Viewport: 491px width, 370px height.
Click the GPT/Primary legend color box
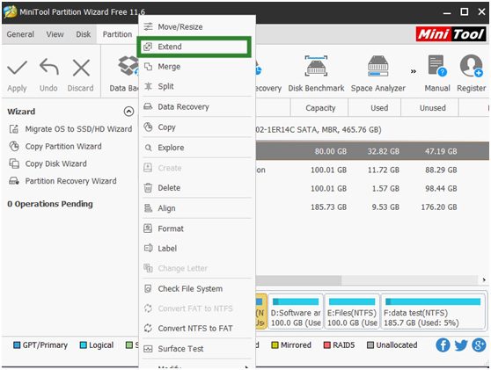17,345
